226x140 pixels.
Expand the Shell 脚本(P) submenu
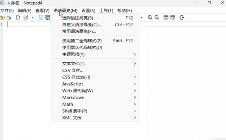pyautogui.click(x=96, y=111)
